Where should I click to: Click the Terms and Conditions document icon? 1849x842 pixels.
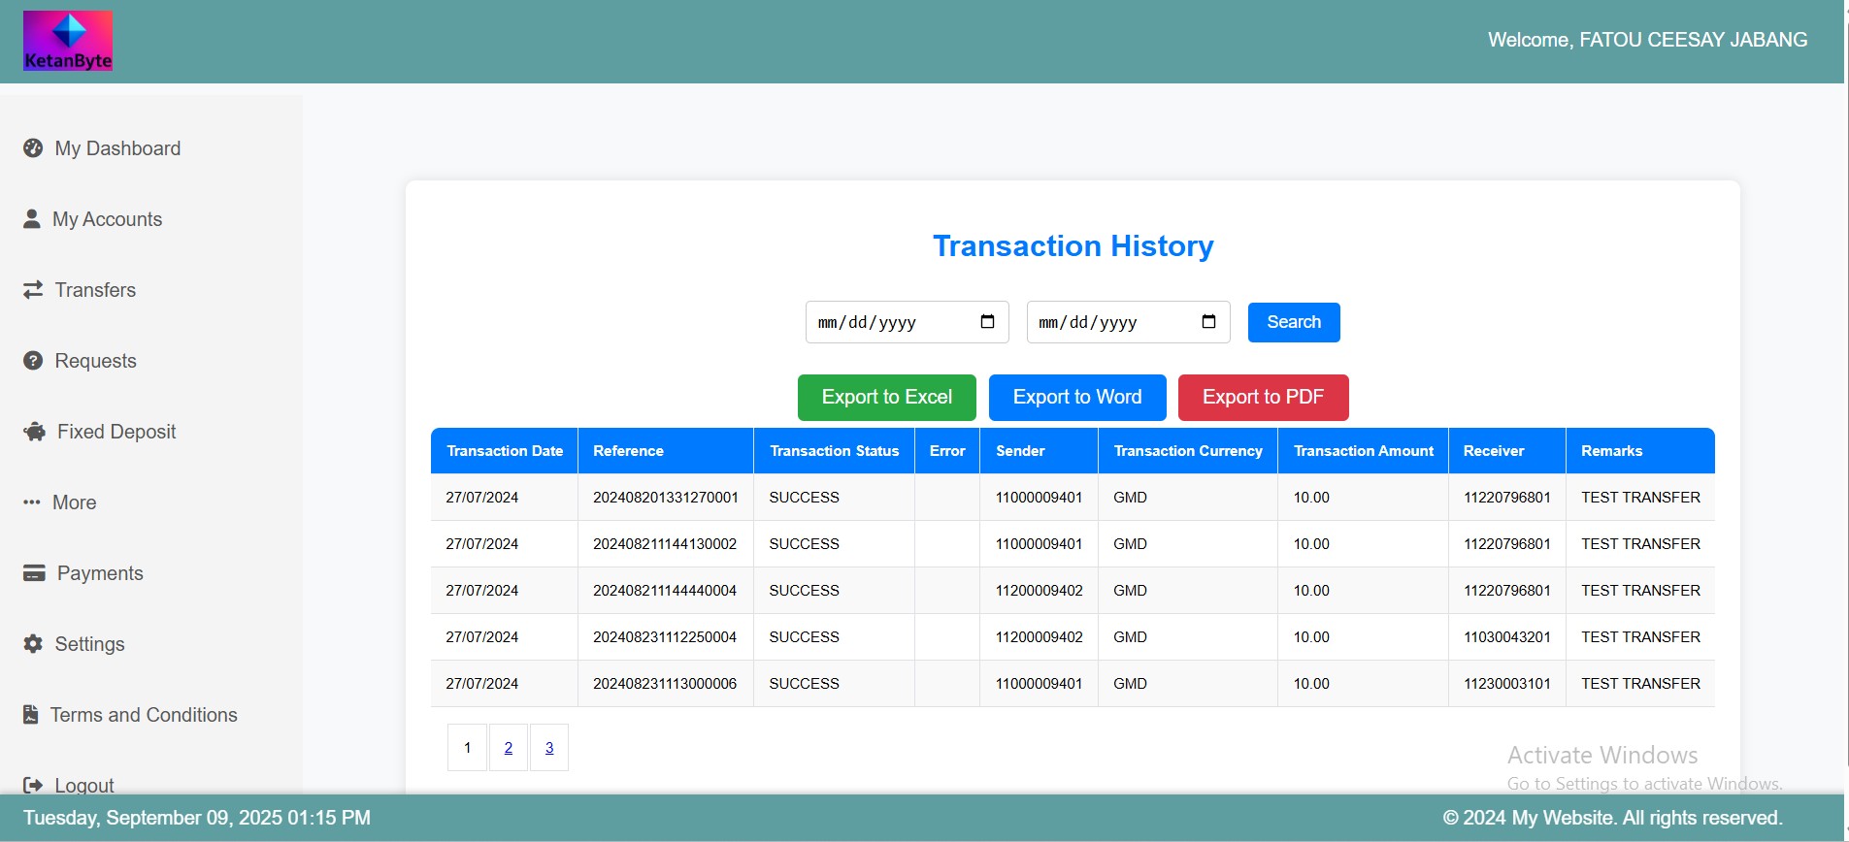click(31, 715)
